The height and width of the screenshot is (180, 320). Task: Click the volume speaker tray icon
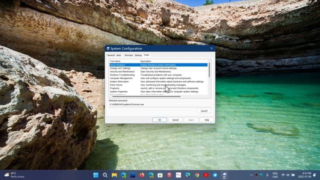[x=288, y=175]
